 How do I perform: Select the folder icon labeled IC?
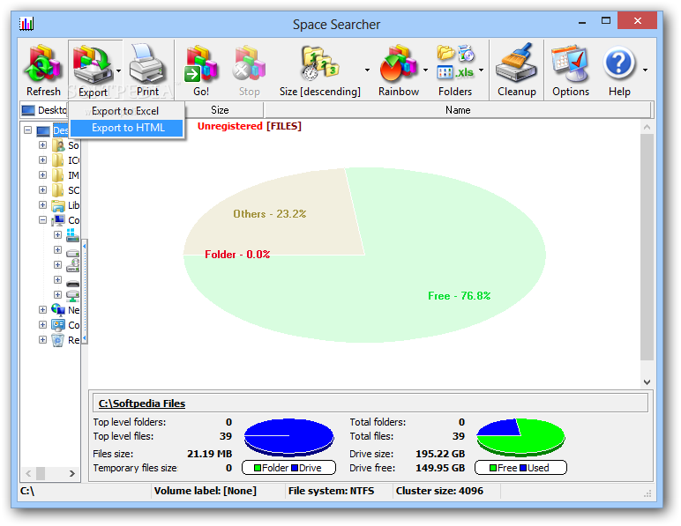click(58, 160)
